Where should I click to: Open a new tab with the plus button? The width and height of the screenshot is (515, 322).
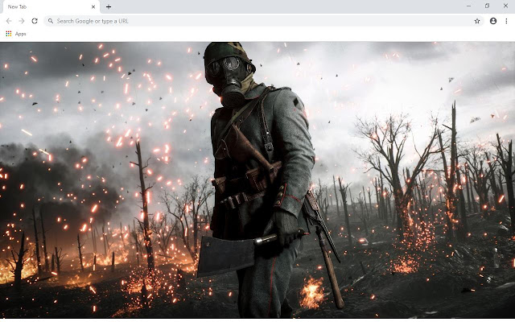[x=109, y=6]
